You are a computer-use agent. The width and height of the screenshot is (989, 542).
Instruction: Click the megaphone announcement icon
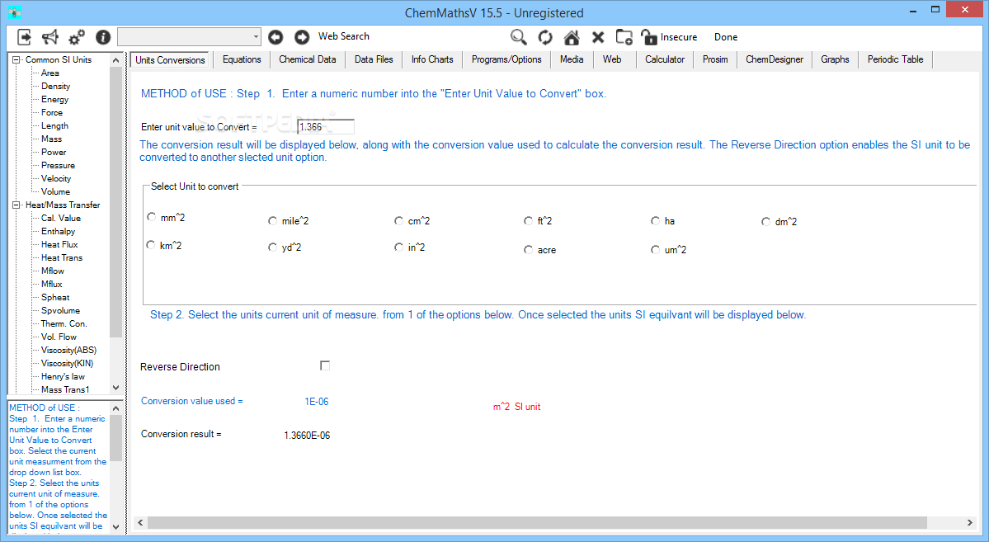(49, 37)
